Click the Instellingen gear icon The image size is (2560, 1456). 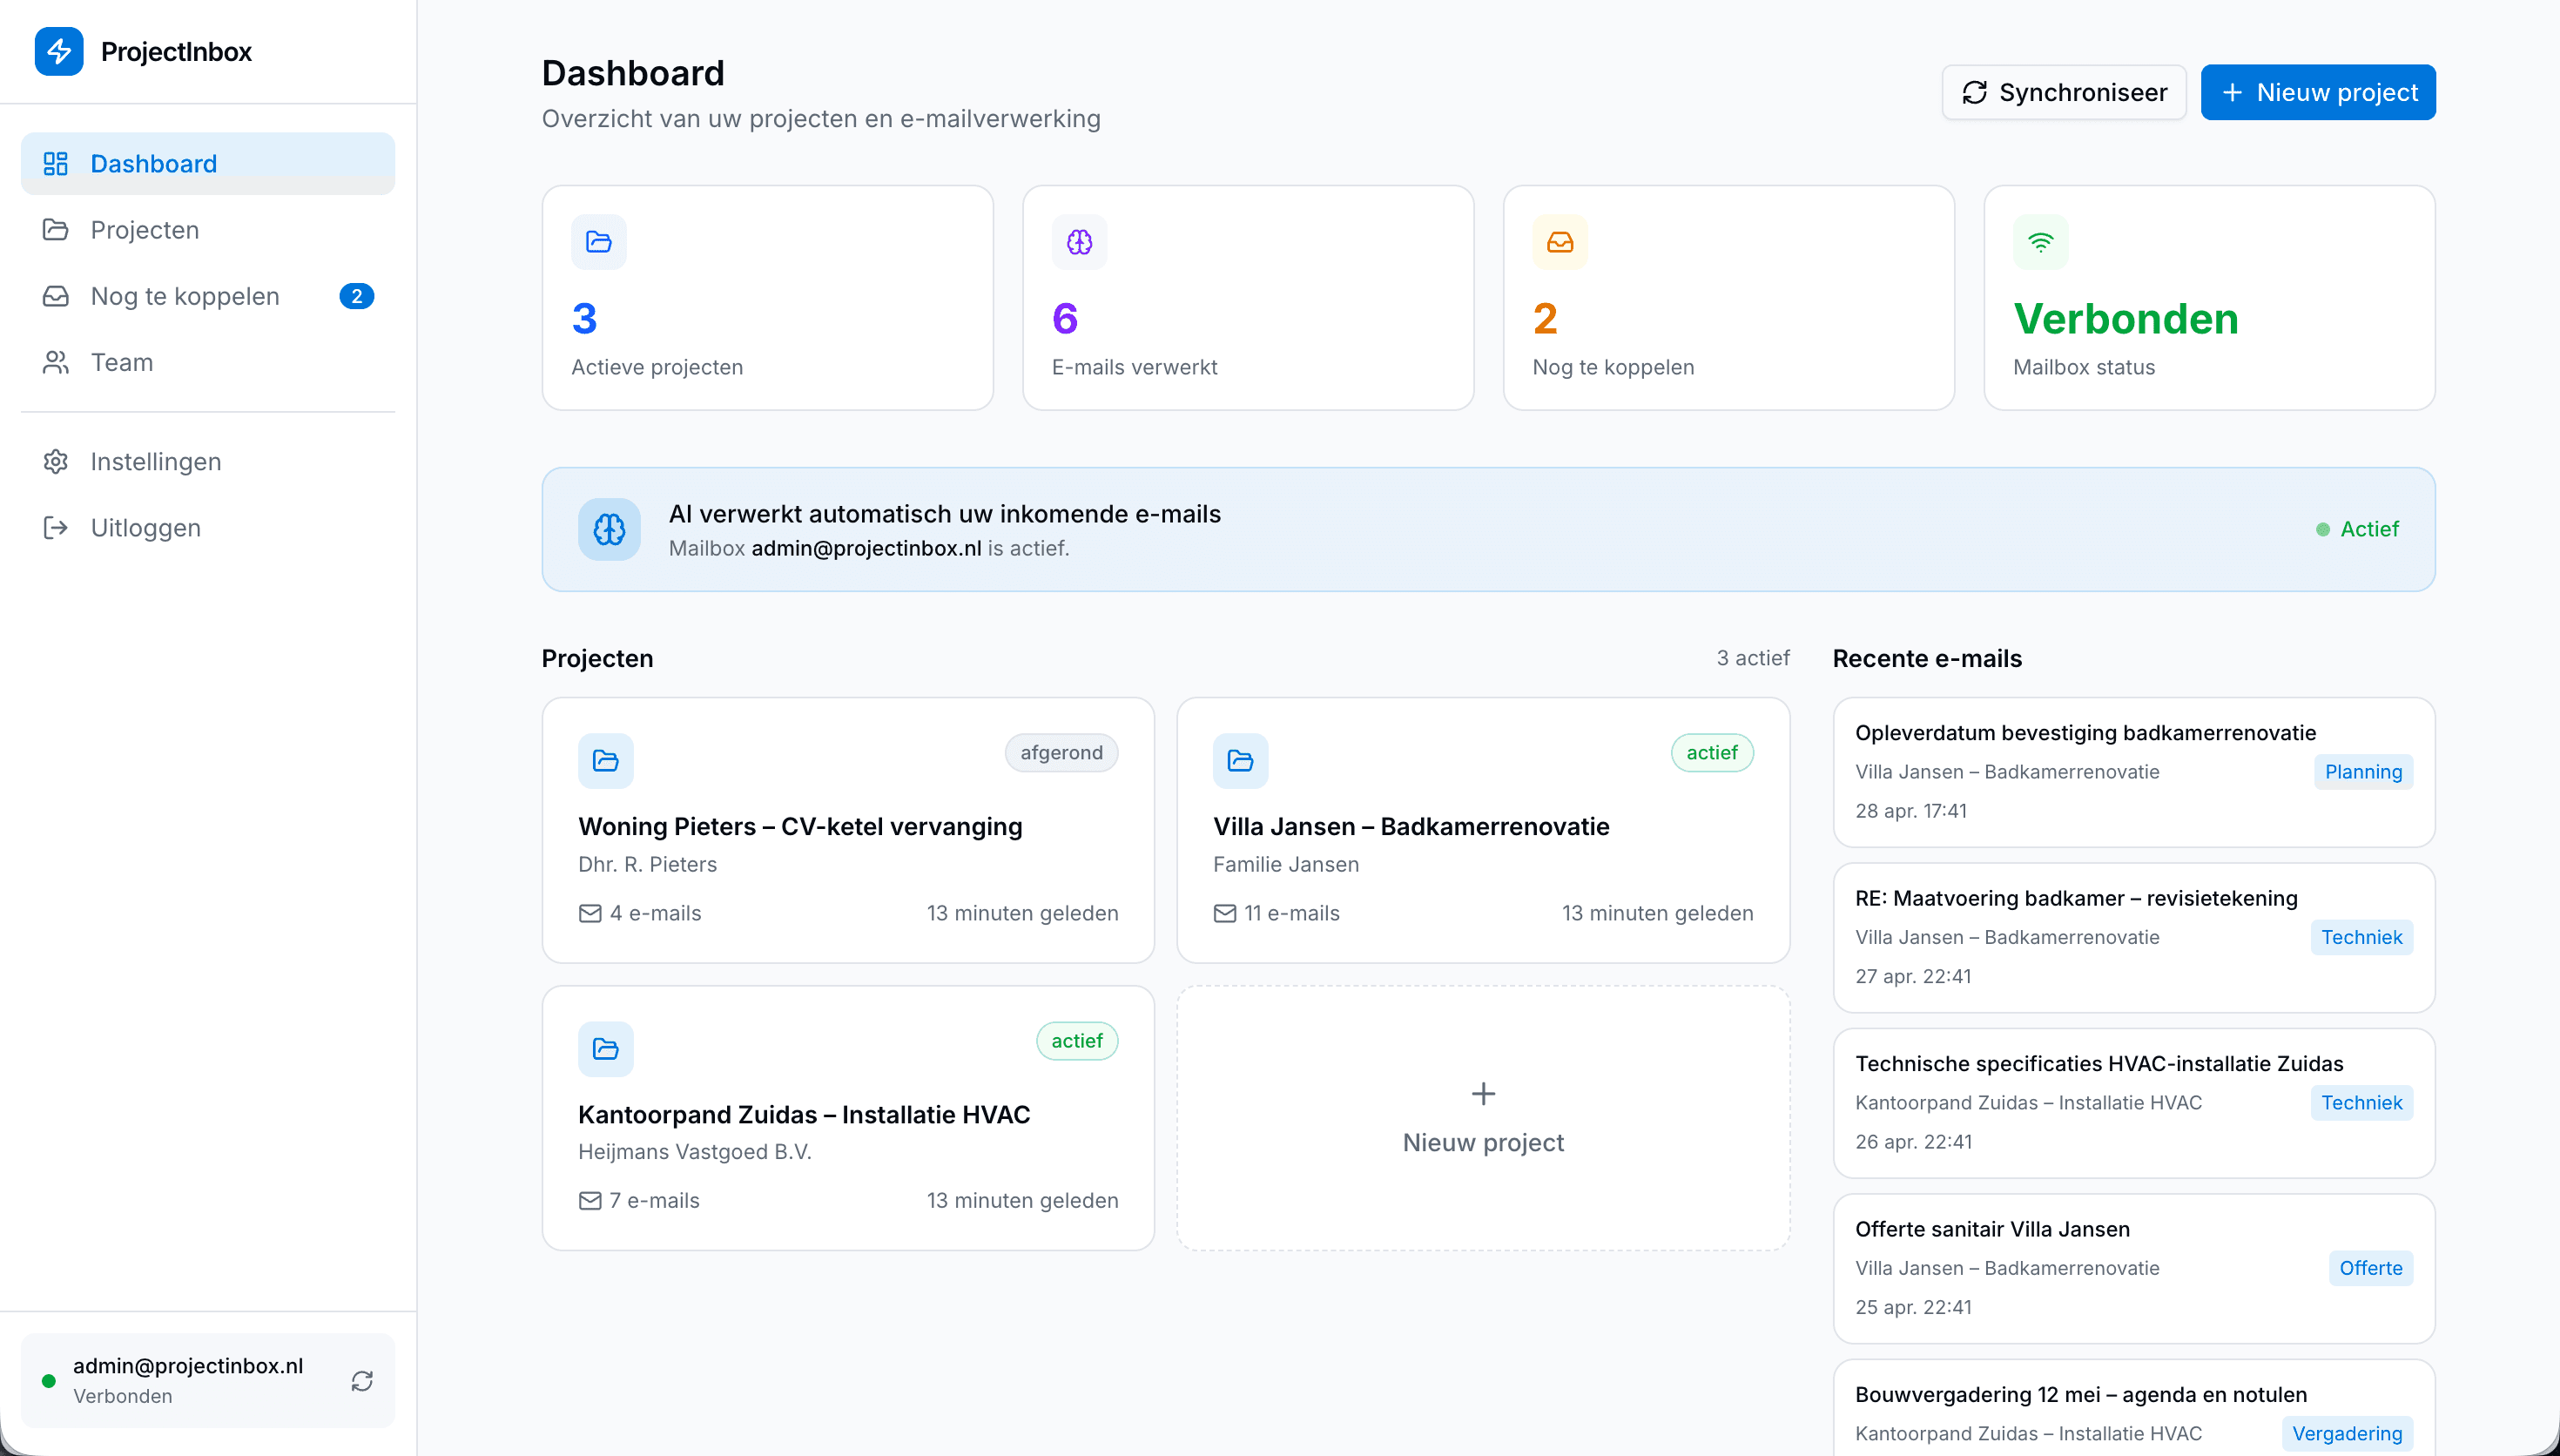coord(56,461)
